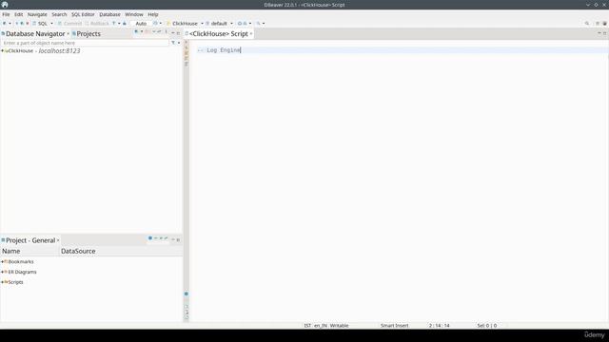Image resolution: width=609 pixels, height=342 pixels.
Task: Maximize the Project - General panel
Action: click(178, 239)
